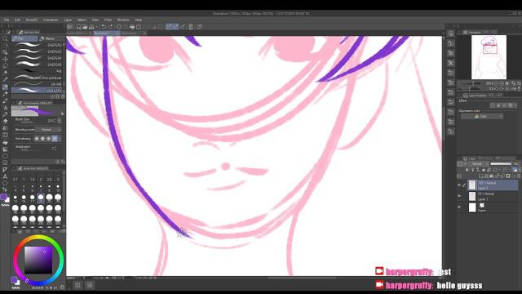Screen dimensions: 522x294
Task: Hide the Paper layer with its eye icon
Action: point(459,207)
